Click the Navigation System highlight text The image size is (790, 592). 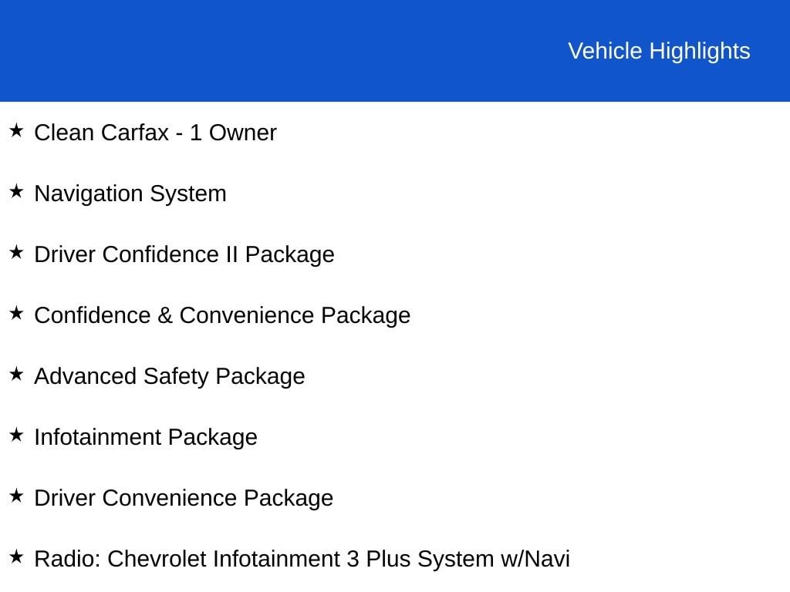(x=130, y=193)
